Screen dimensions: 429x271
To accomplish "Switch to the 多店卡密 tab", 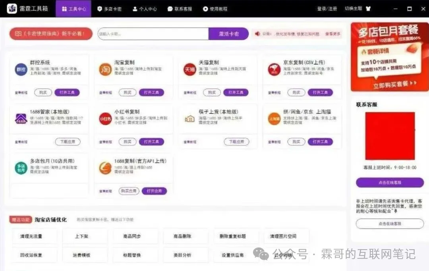I will pos(109,9).
